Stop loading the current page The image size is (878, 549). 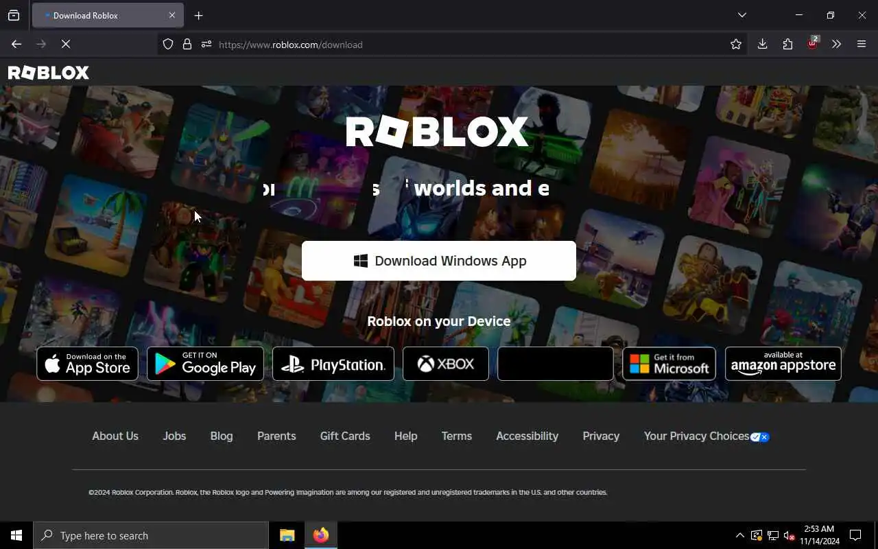[x=66, y=44]
